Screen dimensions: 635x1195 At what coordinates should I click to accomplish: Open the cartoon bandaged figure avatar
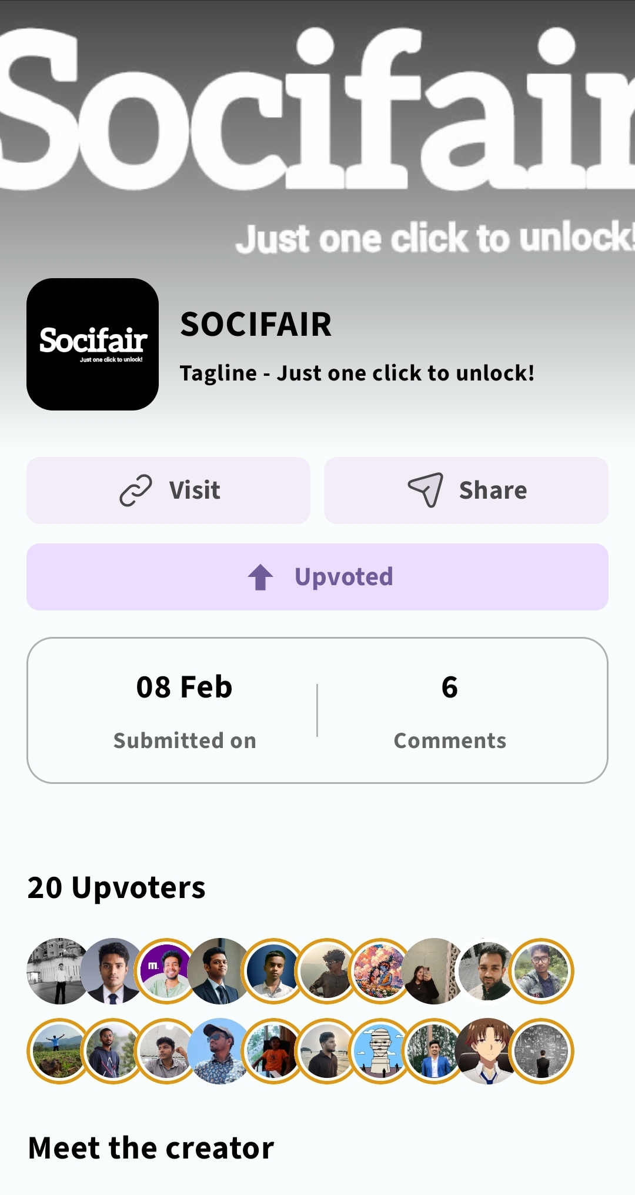(380, 1051)
